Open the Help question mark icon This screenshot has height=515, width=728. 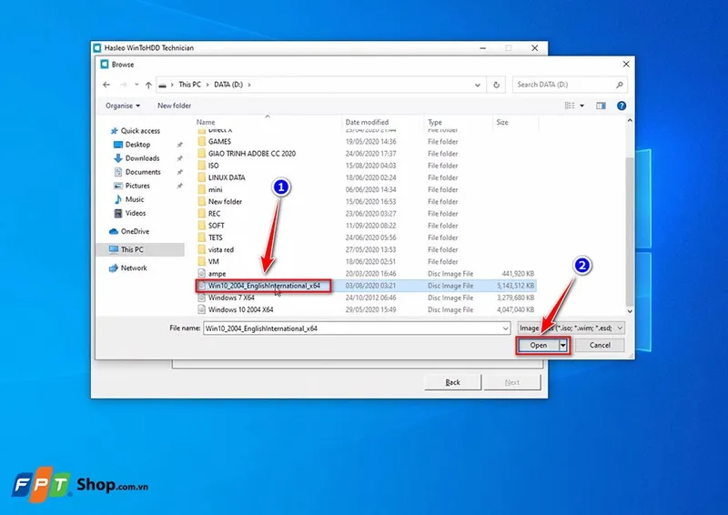[622, 106]
